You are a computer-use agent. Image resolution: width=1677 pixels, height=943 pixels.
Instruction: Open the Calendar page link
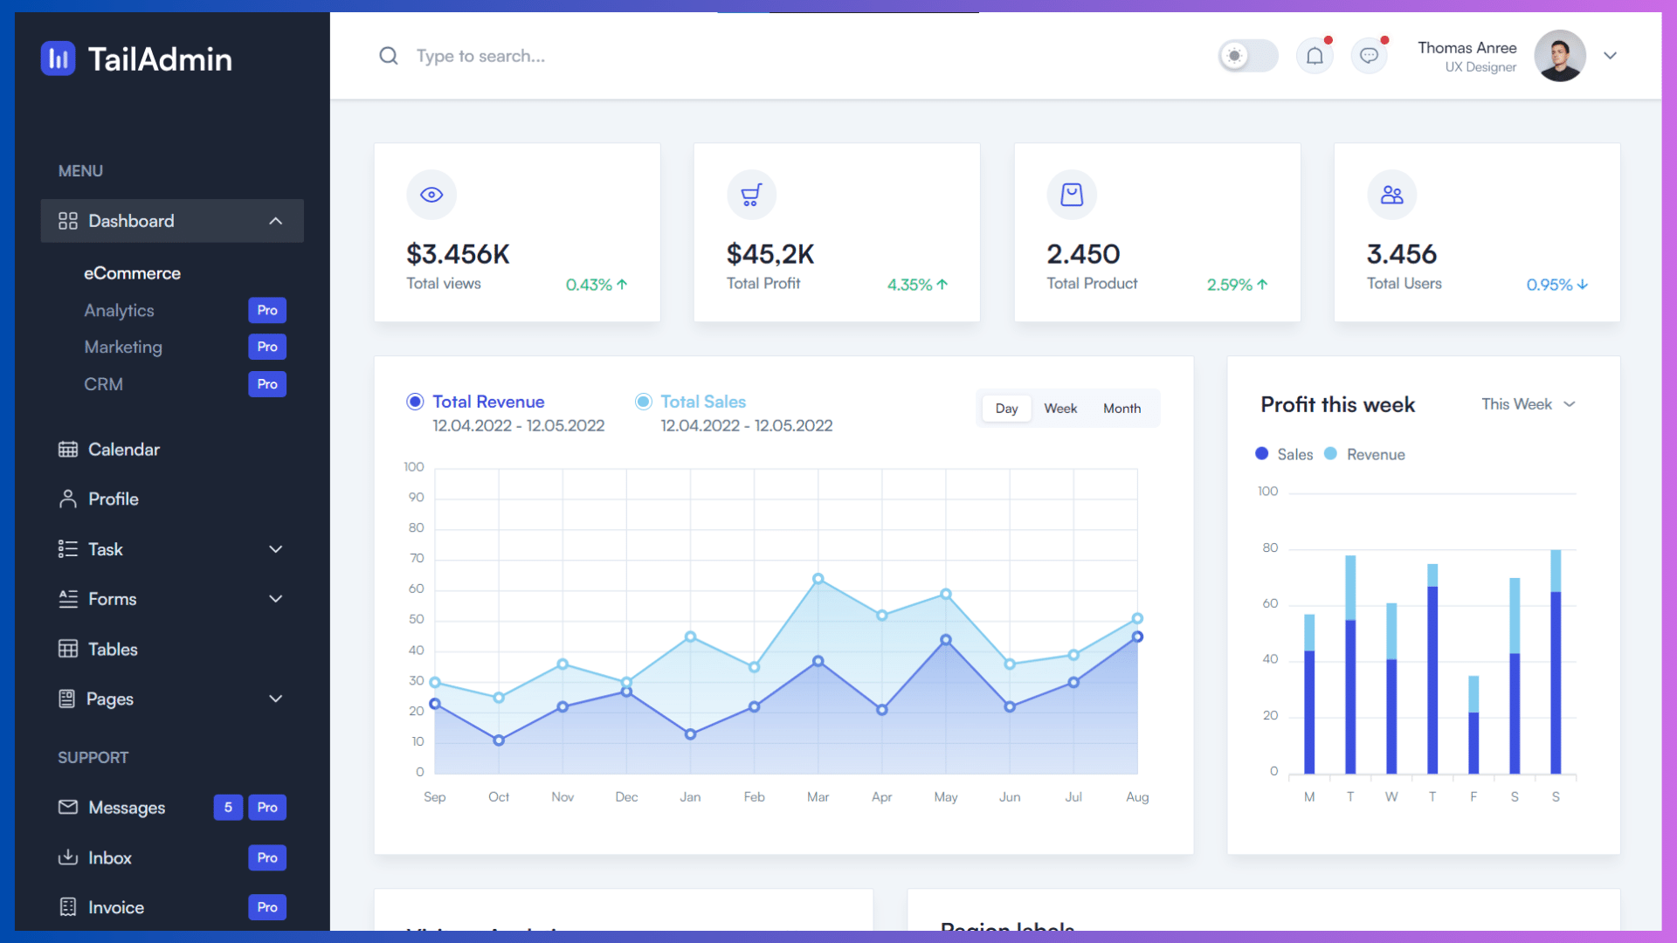point(124,450)
